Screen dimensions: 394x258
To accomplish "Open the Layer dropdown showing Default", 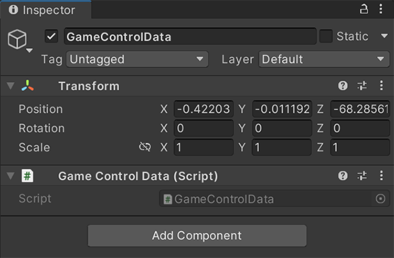I will (x=324, y=59).
